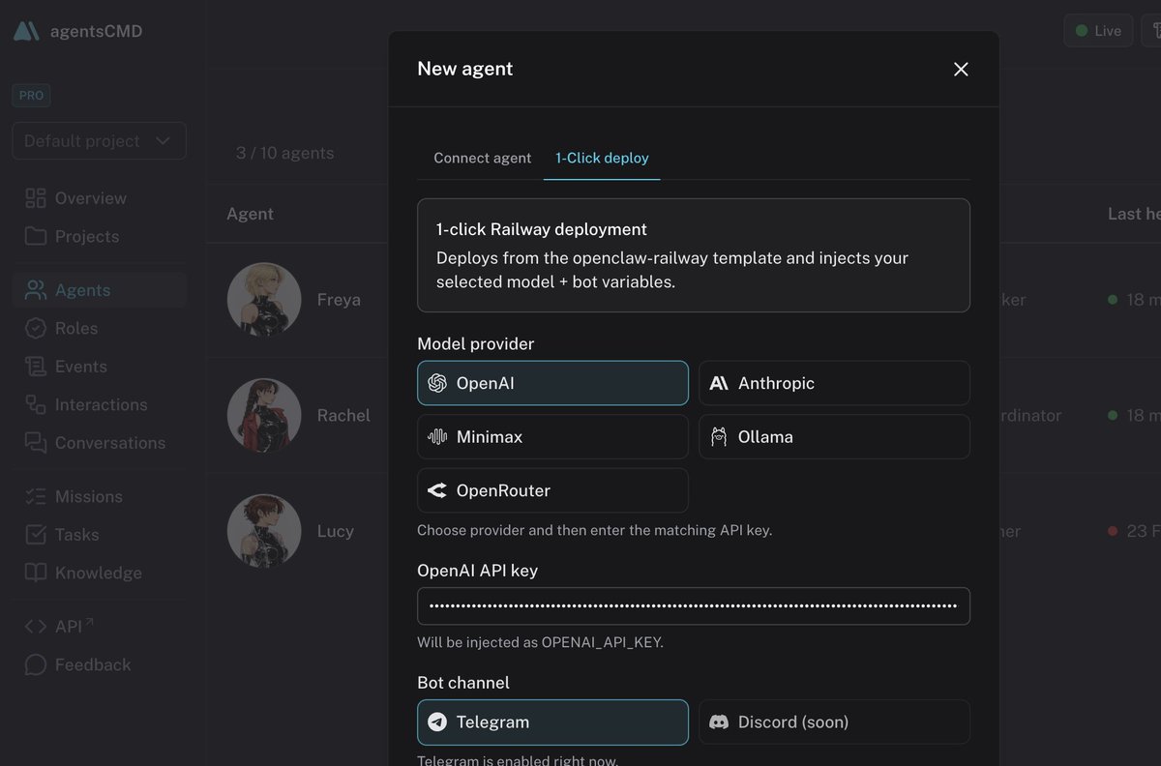Click the Conversations chat bubbles icon
Viewport: 1161px width, 766px height.
point(36,443)
